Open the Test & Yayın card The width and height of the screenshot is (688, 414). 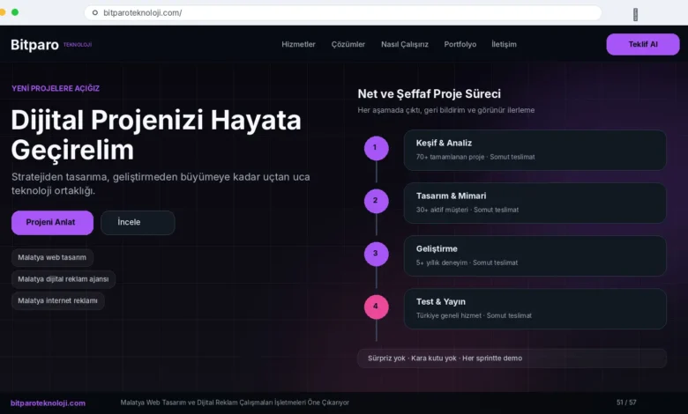point(535,309)
